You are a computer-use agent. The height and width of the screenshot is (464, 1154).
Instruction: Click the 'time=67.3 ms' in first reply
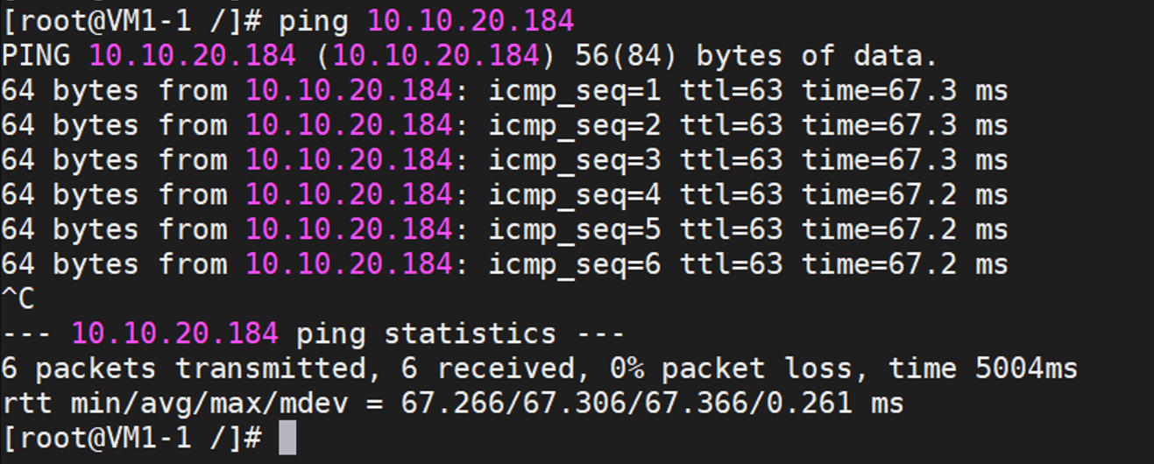[x=905, y=90]
